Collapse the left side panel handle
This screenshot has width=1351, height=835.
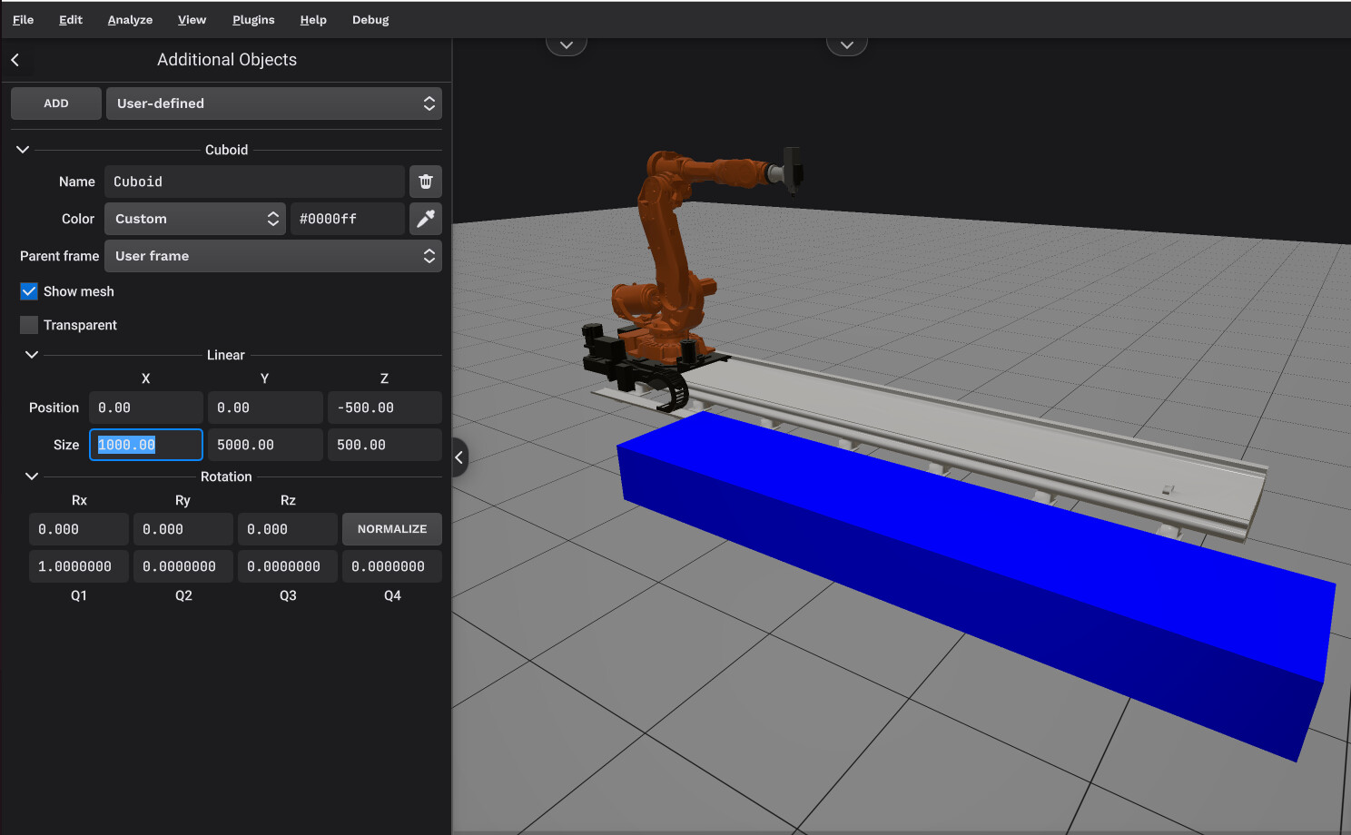pos(459,457)
